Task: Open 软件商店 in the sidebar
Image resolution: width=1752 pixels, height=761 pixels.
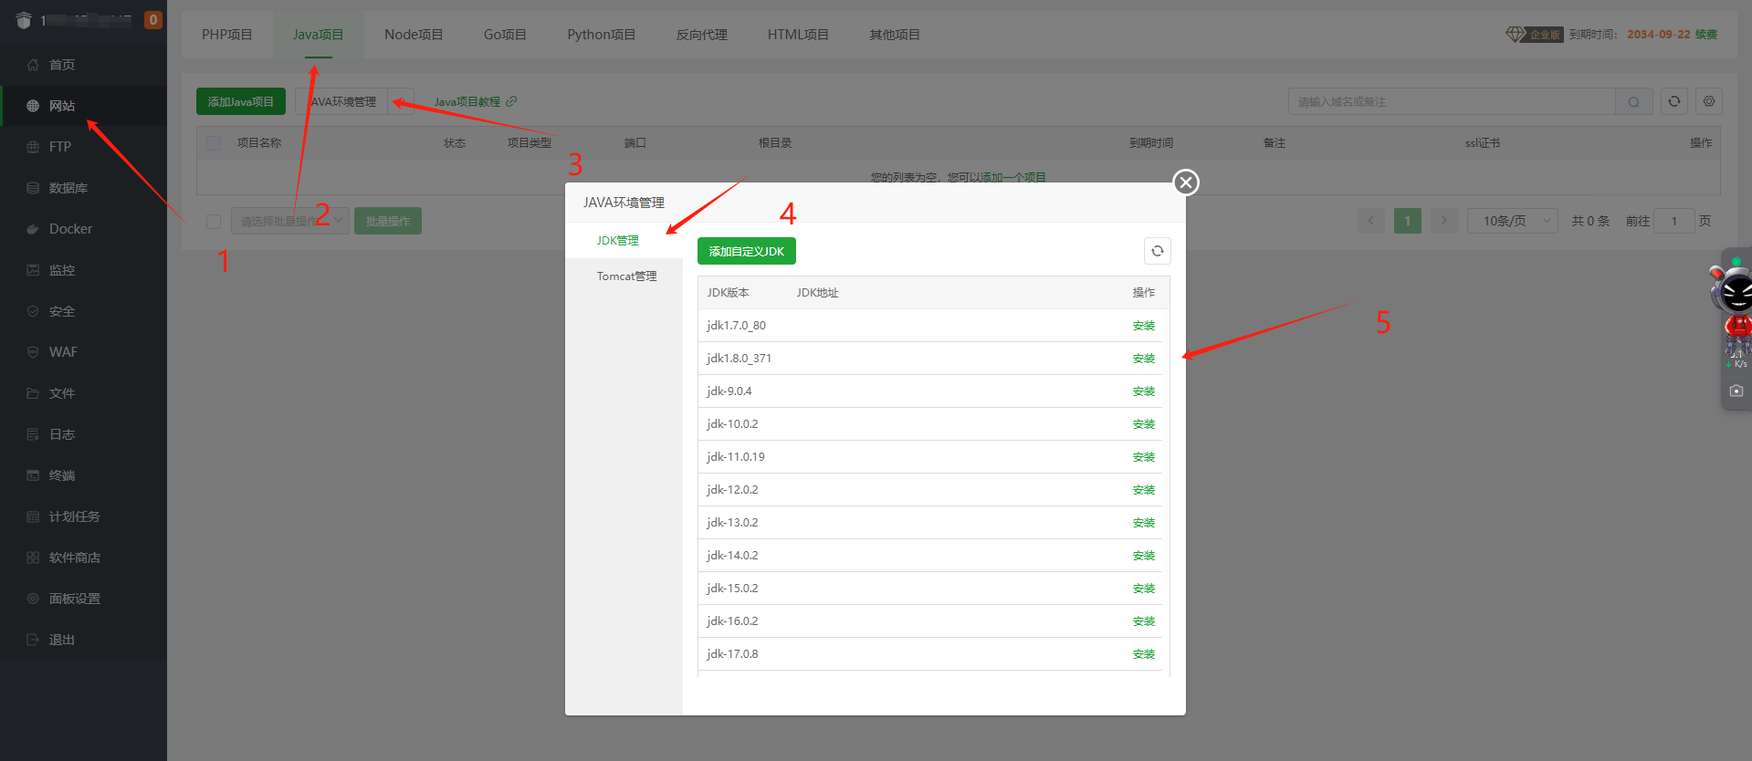Action: coord(74,558)
